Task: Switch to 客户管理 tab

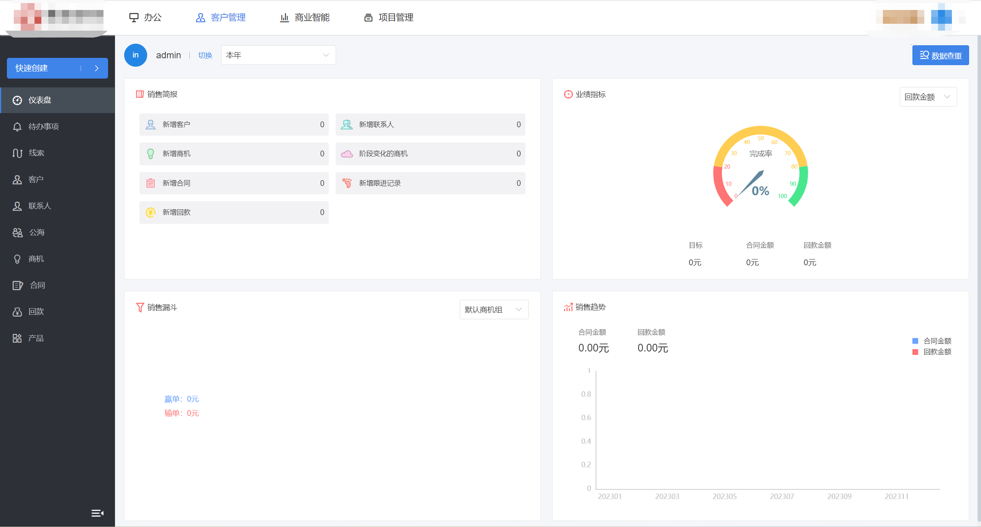Action: tap(221, 17)
